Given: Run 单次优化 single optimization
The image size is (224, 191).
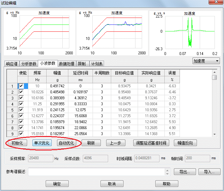Looking at the screenshot, I should [42, 143].
